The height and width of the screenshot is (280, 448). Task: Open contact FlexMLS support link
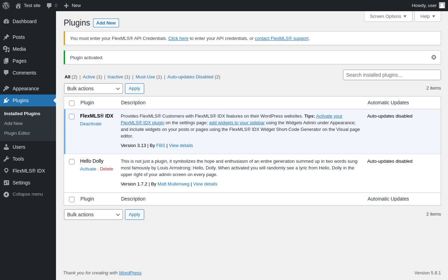(281, 38)
